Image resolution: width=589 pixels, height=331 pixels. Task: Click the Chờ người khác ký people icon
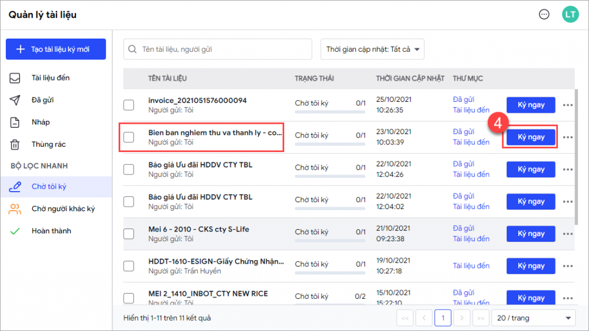pos(15,209)
